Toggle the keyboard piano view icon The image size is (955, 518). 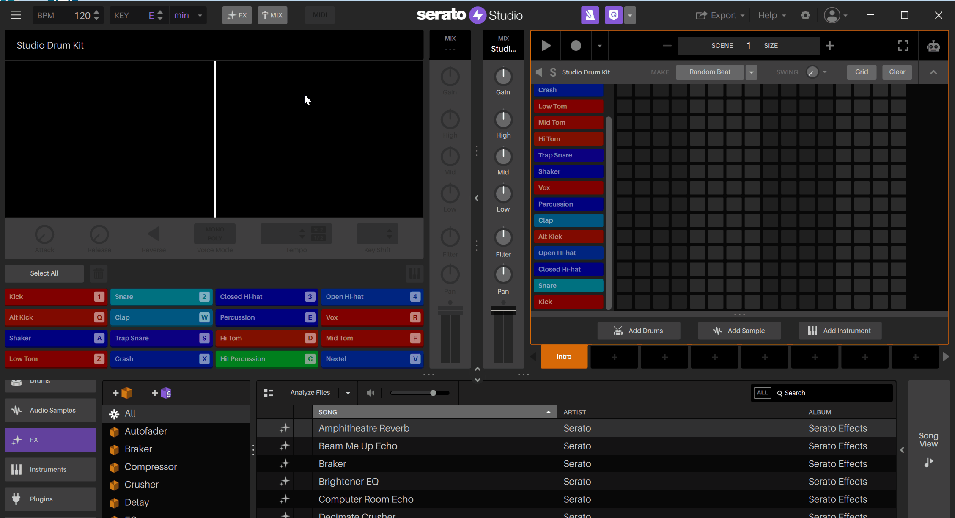tap(414, 273)
